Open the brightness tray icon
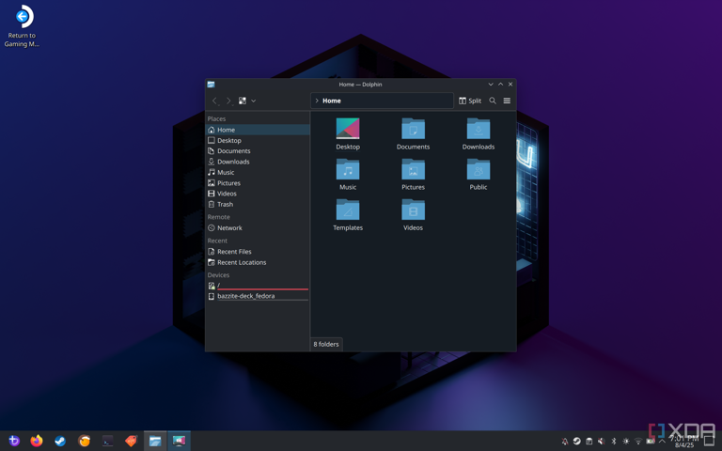Image resolution: width=722 pixels, height=451 pixels. tap(626, 442)
